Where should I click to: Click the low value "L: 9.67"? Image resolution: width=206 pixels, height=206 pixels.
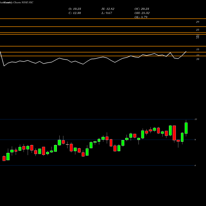pos(107,13)
